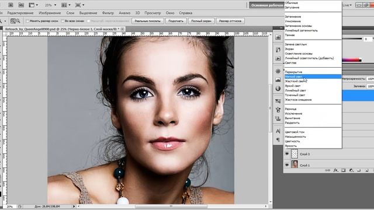This screenshot has height=210, width=374.
Task: Open the Tool Presets panel icon in dock
Action: [278, 101]
